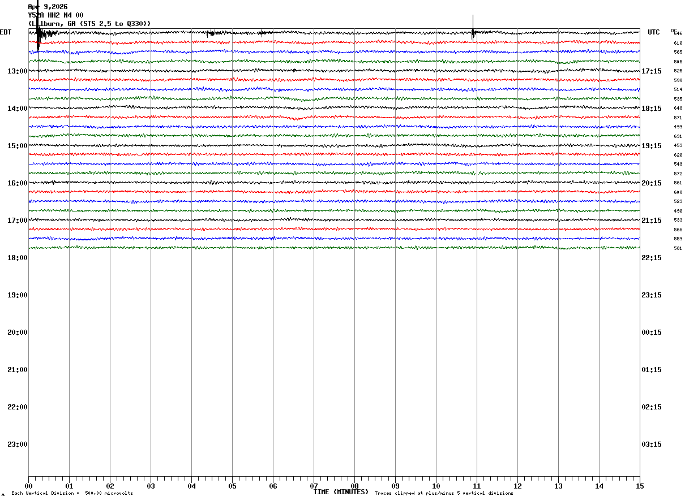Click the "13:00" EDT row label

18,71
